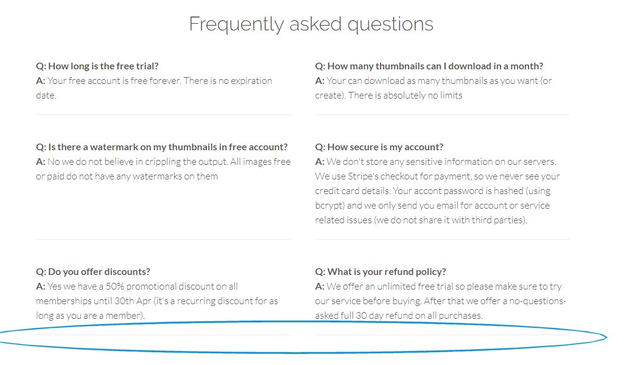The width and height of the screenshot is (632, 365).
Task: Click the Stripe checkout security answer text
Action: click(x=437, y=190)
